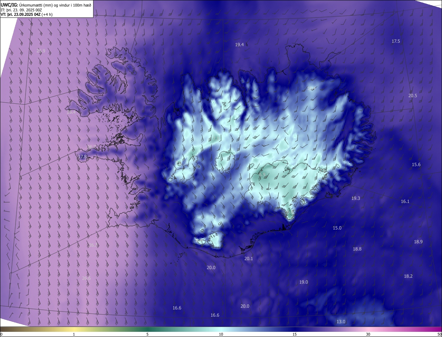Click the 18.8 value label
The width and height of the screenshot is (442, 337).
pyautogui.click(x=357, y=249)
